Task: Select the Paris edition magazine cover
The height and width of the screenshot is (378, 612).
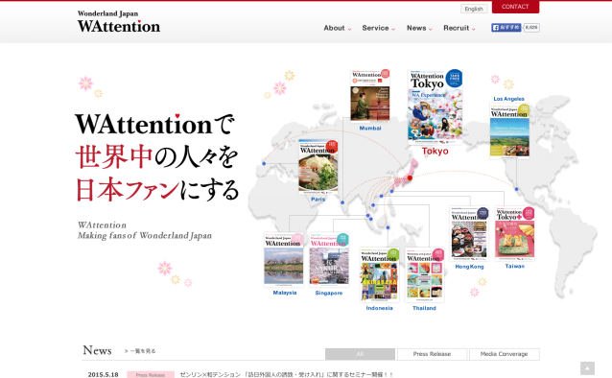Action: coord(318,167)
